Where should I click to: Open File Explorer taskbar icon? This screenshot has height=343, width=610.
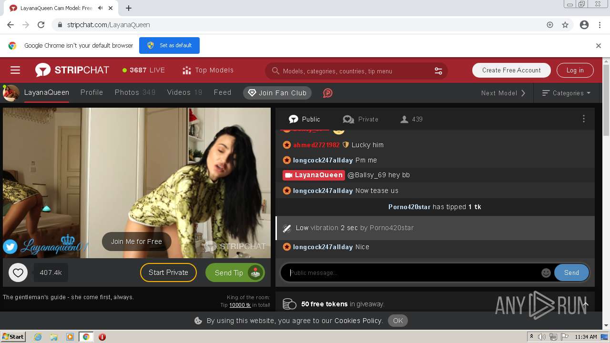pyautogui.click(x=54, y=337)
